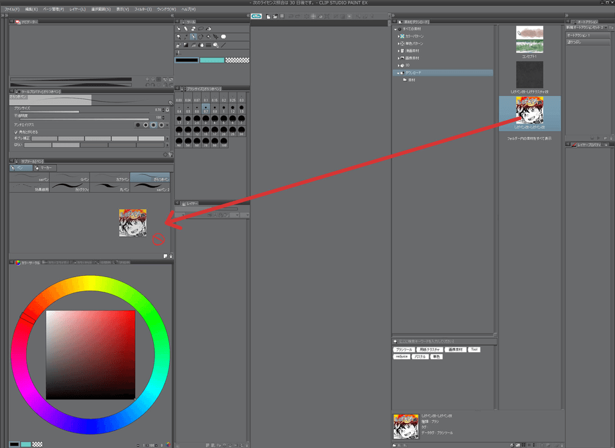The height and width of the screenshot is (448, 615).
Task: Select the しげテクスチャ改 dark texture thumbnail
Action: pyautogui.click(x=529, y=74)
